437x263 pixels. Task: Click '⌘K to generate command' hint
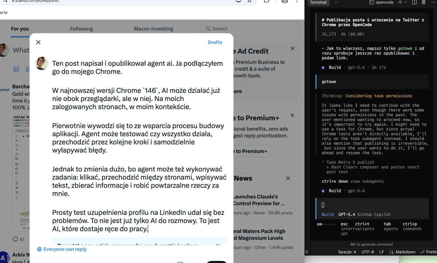[371, 244]
